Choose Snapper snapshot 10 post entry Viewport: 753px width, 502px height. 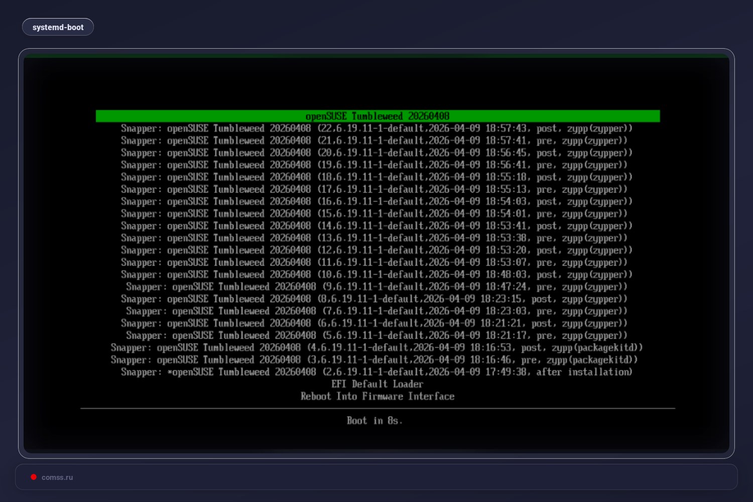(376, 274)
